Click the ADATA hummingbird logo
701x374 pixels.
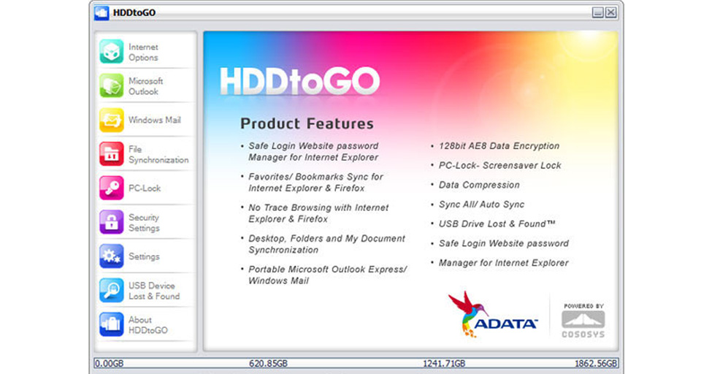click(x=492, y=315)
